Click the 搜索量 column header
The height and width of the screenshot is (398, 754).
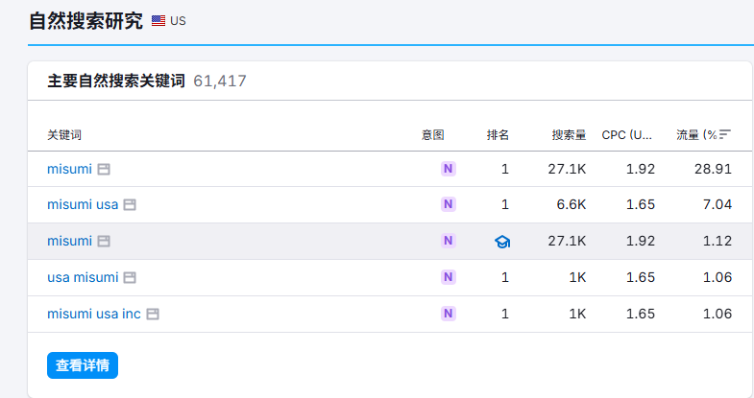(x=569, y=135)
